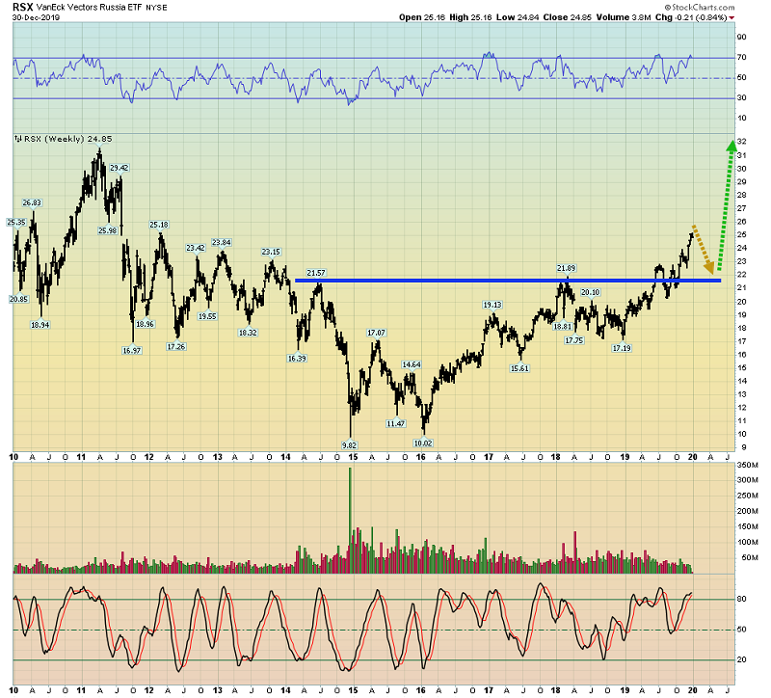Click the Low 24.84 value

(x=518, y=17)
